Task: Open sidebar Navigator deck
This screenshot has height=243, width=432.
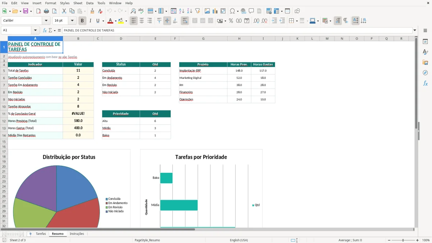Action: (x=425, y=73)
